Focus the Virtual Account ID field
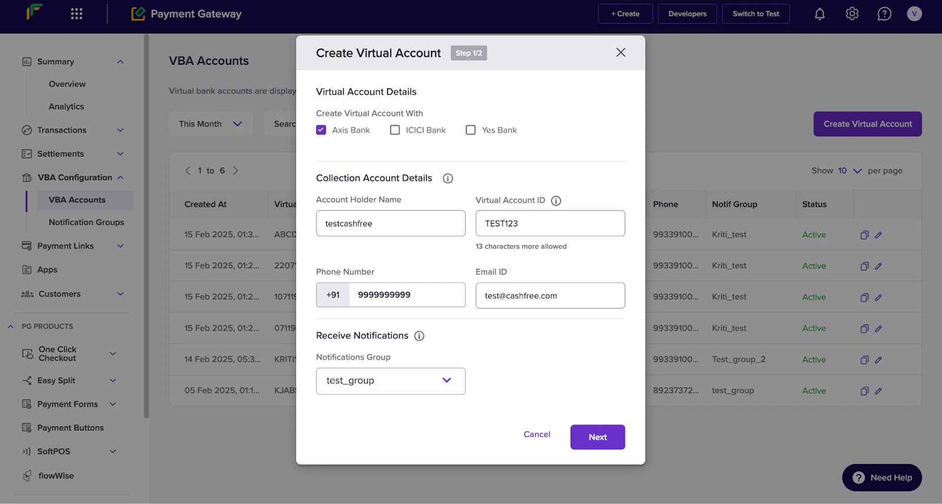Viewport: 942px width, 504px height. [x=550, y=223]
